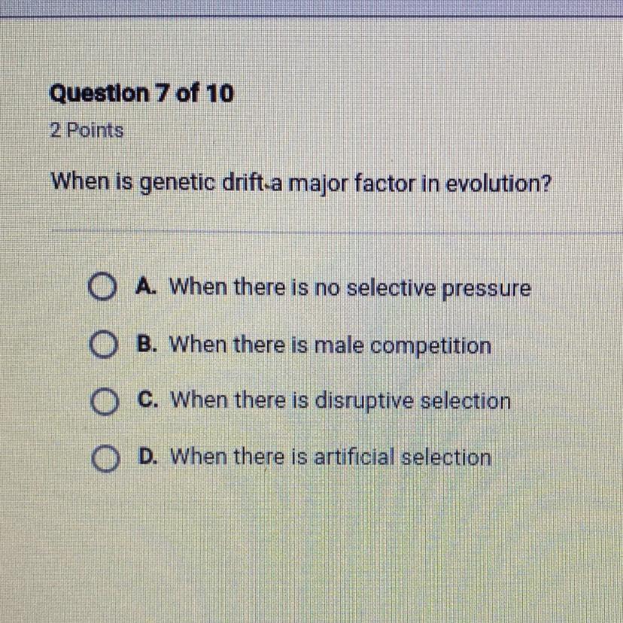Image resolution: width=623 pixels, height=623 pixels.
Task: Click the "2 Points" label
Action: 87,130
